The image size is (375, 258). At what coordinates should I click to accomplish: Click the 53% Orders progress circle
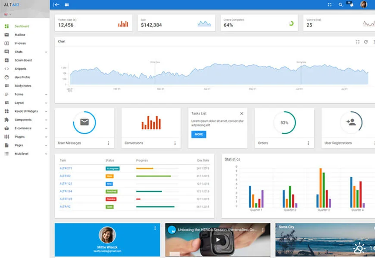[284, 123]
